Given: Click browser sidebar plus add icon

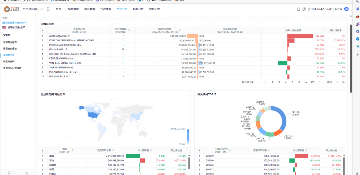Looking at the screenshot, I should (x=357, y=55).
